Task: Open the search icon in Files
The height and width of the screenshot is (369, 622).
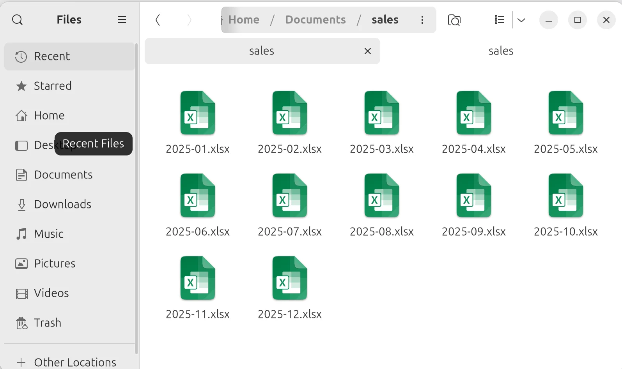Action: pyautogui.click(x=18, y=19)
